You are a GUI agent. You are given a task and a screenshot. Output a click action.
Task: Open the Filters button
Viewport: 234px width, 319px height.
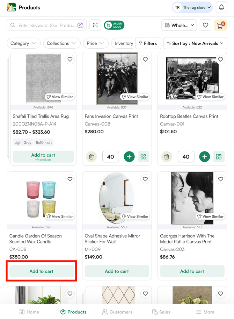coord(148,43)
